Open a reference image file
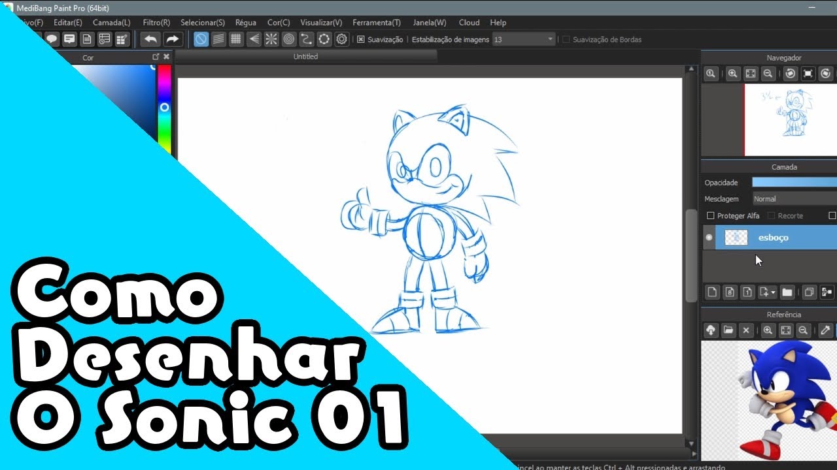Viewport: 837px width, 470px height. pyautogui.click(x=728, y=330)
